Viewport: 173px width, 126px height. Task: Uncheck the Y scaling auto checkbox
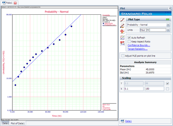tap(167, 83)
